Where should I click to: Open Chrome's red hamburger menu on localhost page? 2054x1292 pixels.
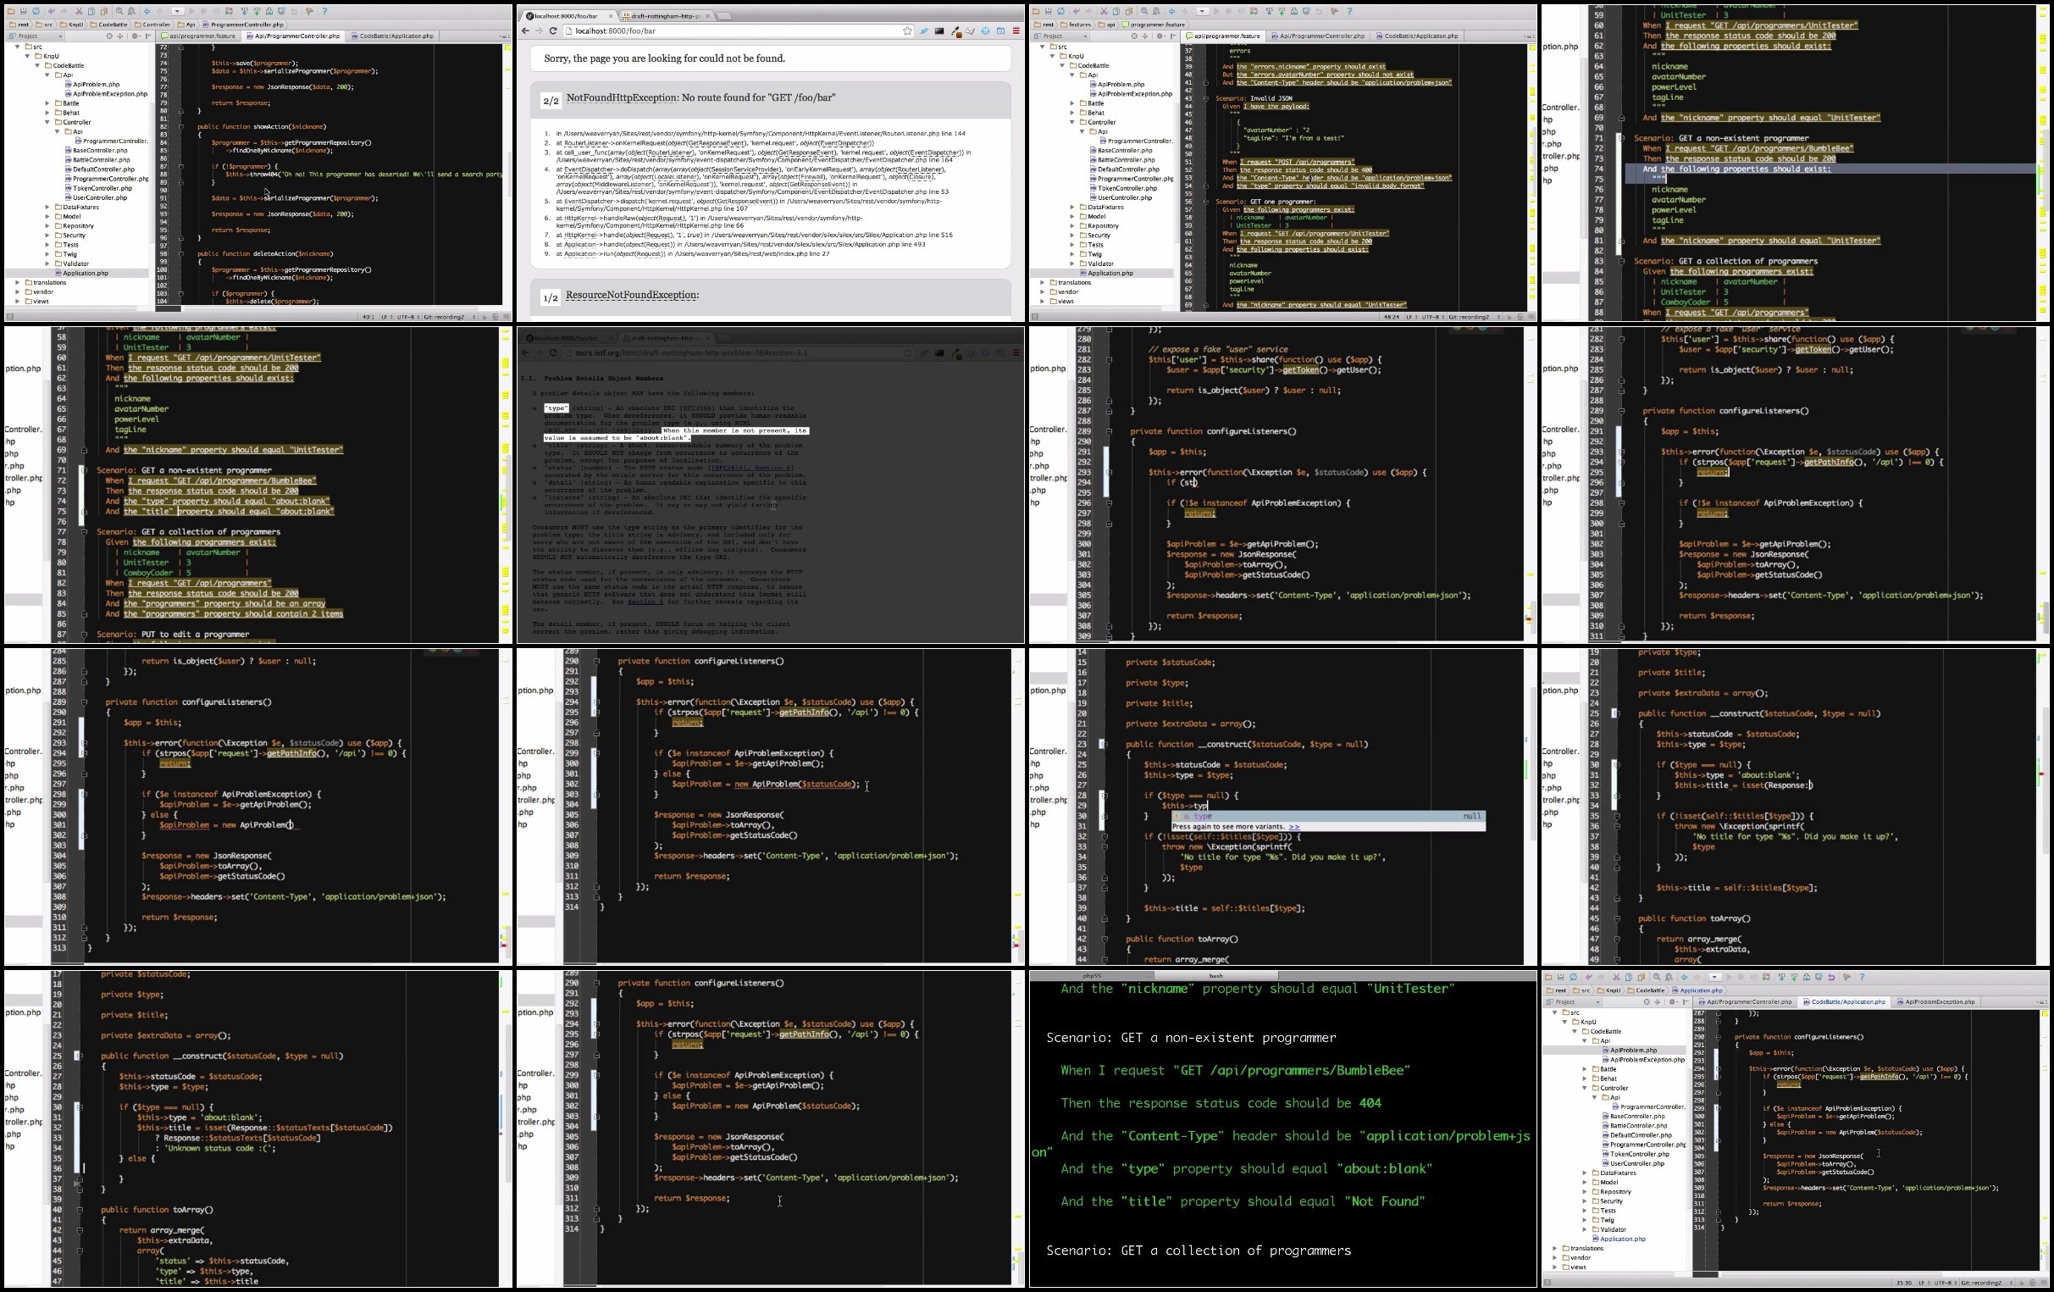(x=1016, y=30)
